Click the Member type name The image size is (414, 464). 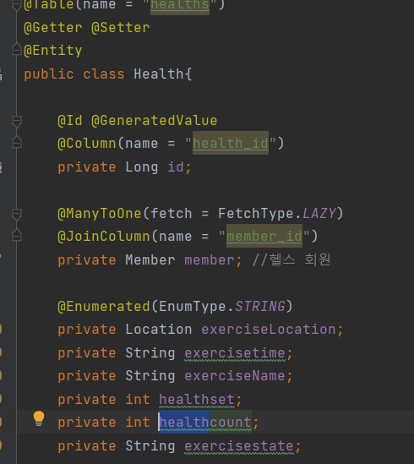coord(150,260)
